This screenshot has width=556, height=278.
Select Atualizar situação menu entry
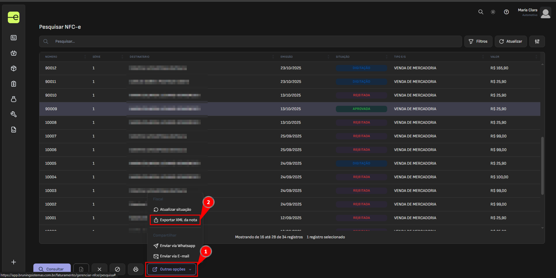[x=172, y=210]
